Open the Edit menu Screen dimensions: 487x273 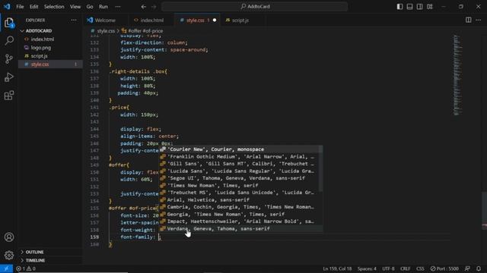point(33,7)
